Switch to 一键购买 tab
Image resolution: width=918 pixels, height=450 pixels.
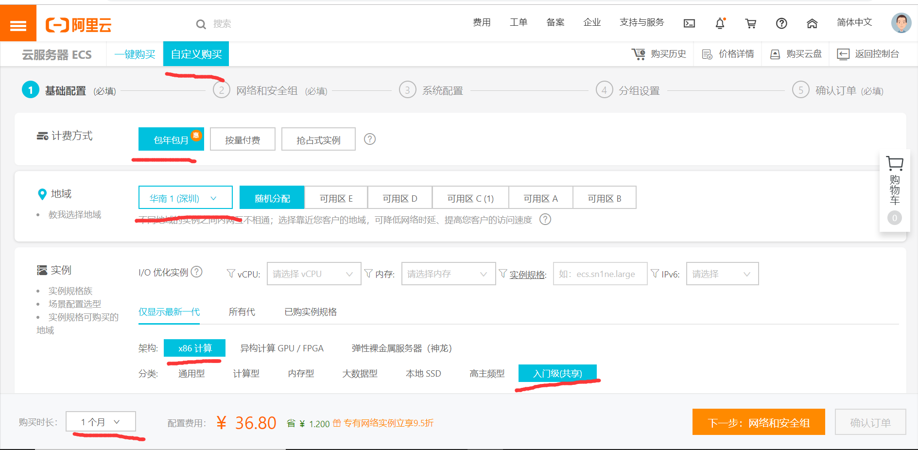(135, 54)
